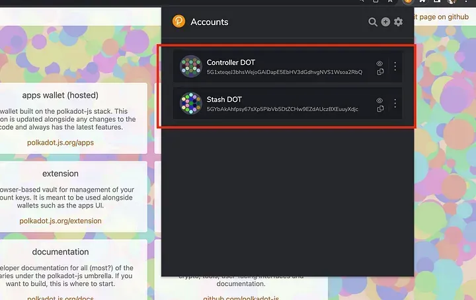Click the 'page on github' link

442,17
